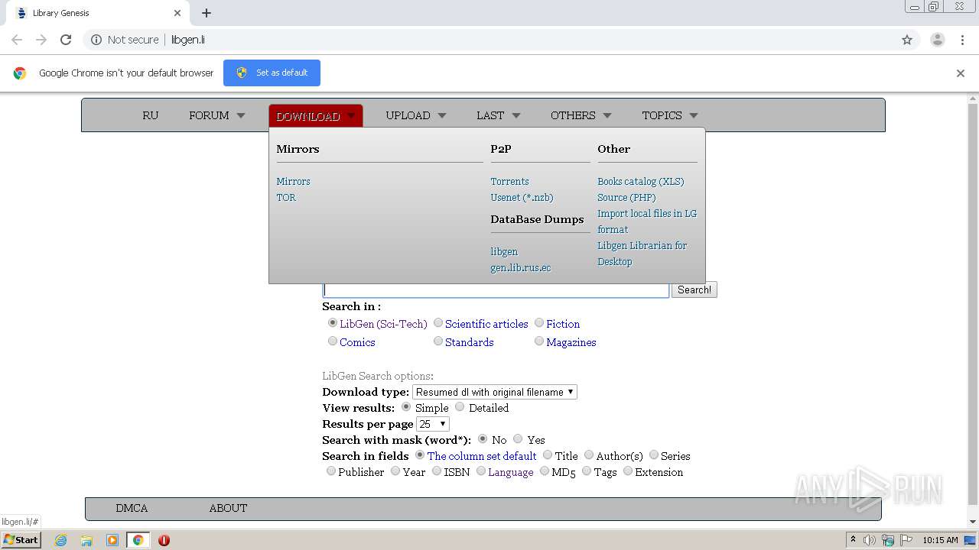This screenshot has width=979, height=550.
Task: Dismiss the default browser notification bar
Action: coord(961,73)
